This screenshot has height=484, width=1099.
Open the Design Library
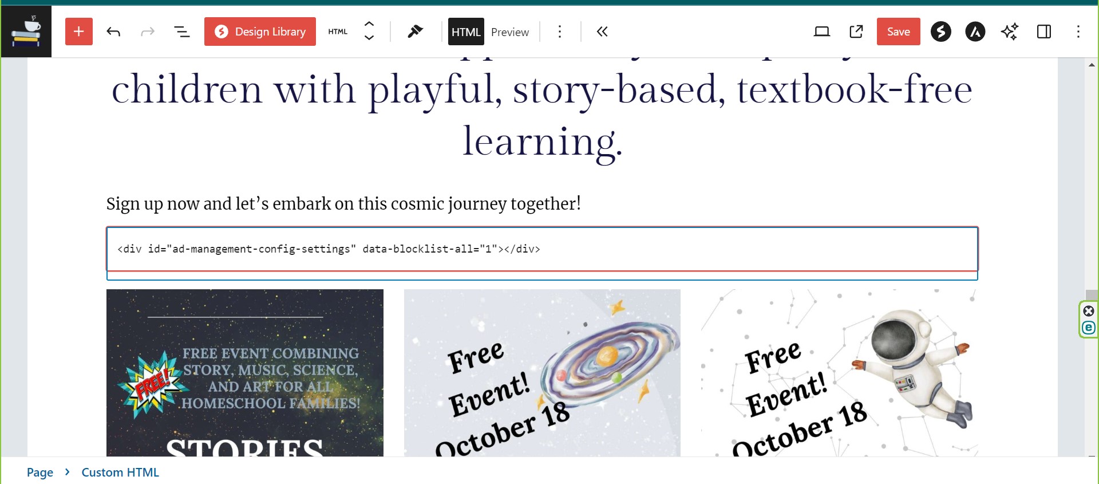coord(260,32)
